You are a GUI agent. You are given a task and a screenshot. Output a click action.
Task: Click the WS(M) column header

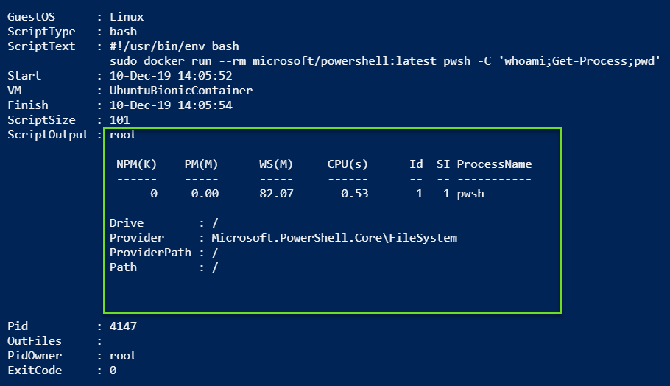tap(275, 164)
